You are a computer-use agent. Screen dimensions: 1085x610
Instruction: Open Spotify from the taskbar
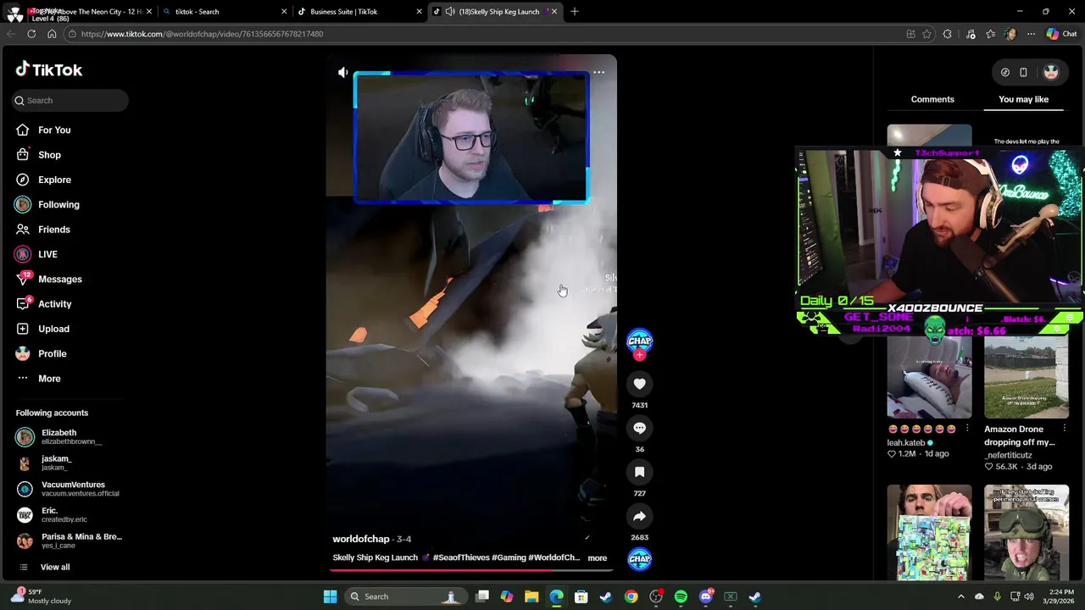pos(681,596)
